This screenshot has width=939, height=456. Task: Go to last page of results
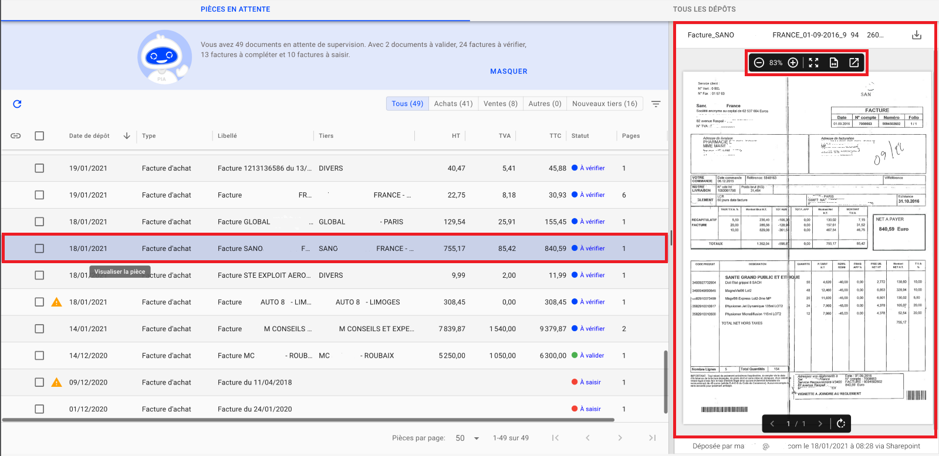pyautogui.click(x=652, y=438)
